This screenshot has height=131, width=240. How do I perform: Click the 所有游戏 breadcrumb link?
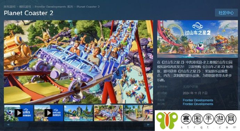tap(9, 7)
